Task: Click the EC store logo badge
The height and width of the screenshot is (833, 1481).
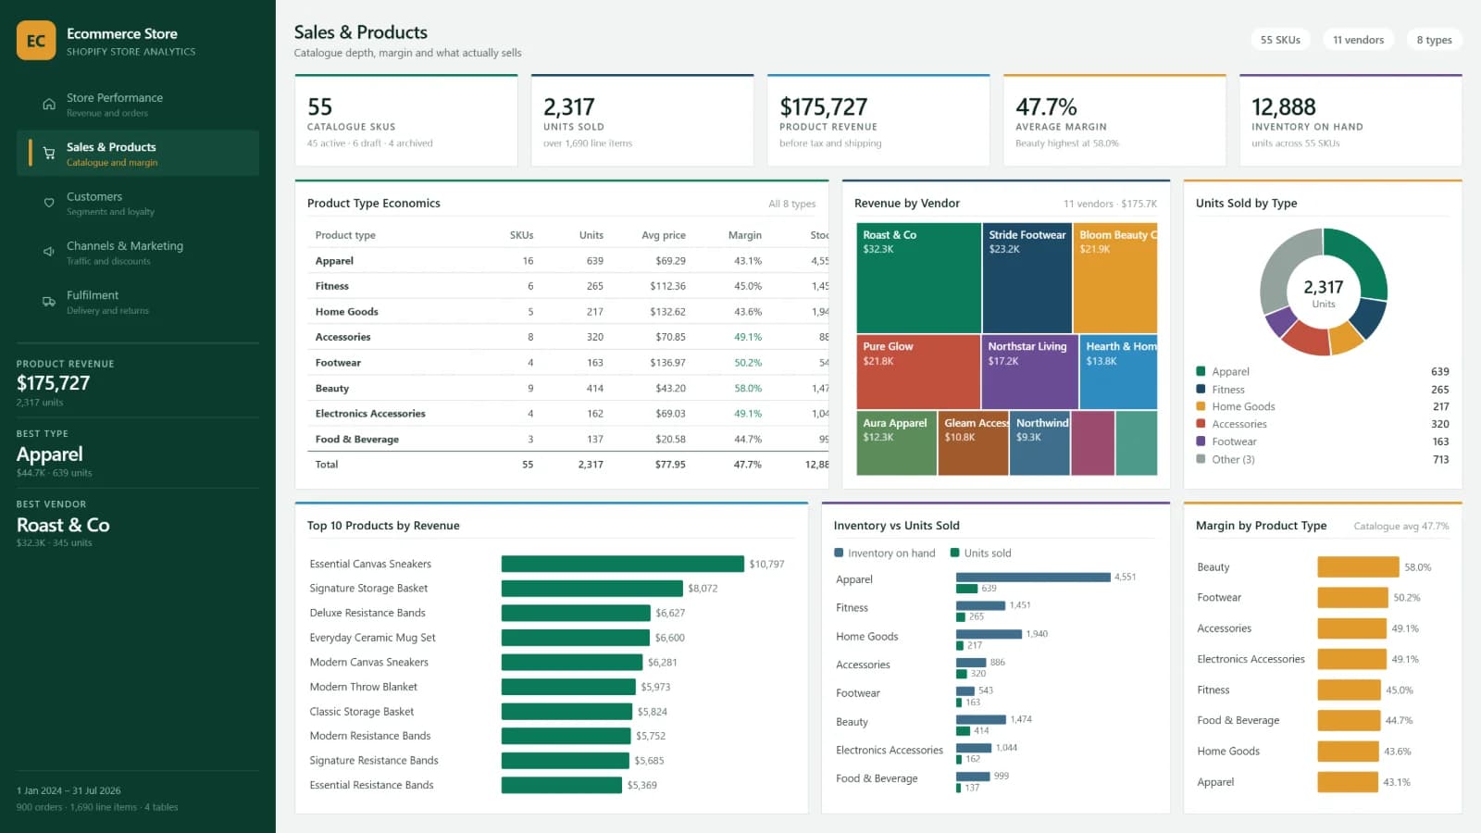Action: click(36, 41)
